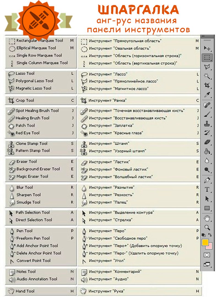This screenshot has width=221, height=297.
Task: Choose the Healing Brush Tool entry
Action: (41, 118)
